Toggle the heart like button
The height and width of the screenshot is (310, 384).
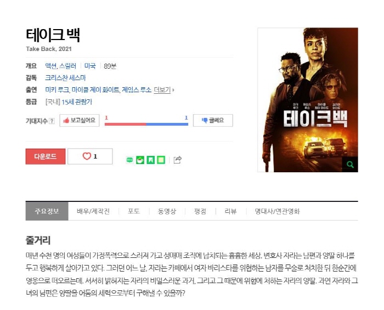point(90,156)
